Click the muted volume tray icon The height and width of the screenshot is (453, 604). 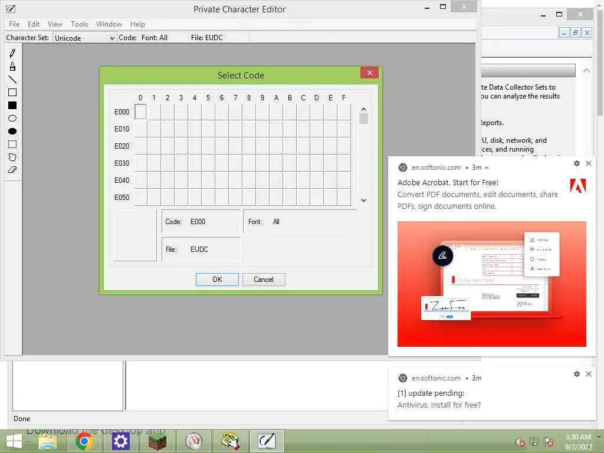(x=520, y=442)
